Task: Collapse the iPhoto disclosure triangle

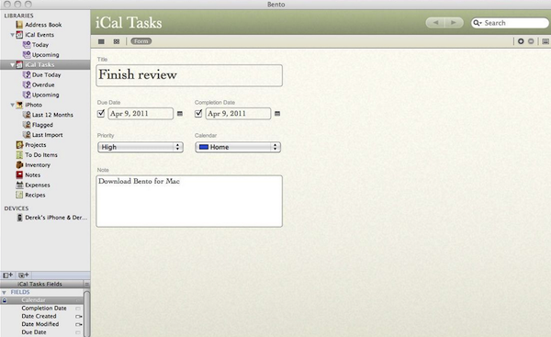Action: click(x=12, y=105)
